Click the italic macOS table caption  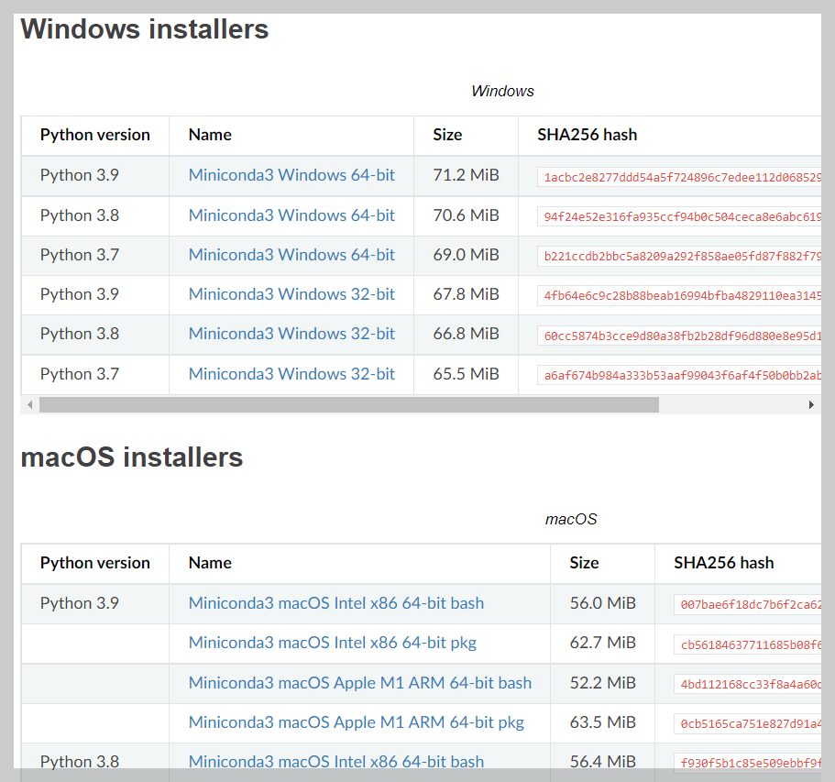[571, 520]
